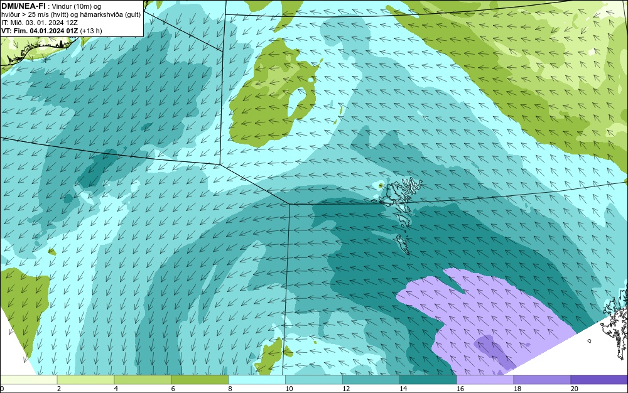Image resolution: width=628 pixels, height=393 pixels.
Task: Click the 18–20 m/s medium purple legend swatch
Action: click(542, 380)
